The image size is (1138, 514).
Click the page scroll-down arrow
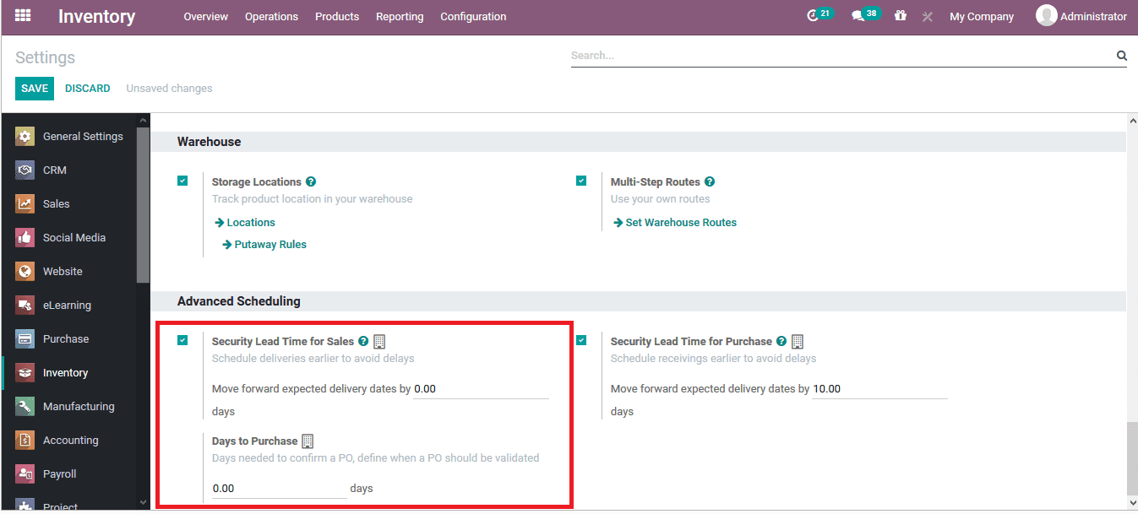click(x=1131, y=503)
